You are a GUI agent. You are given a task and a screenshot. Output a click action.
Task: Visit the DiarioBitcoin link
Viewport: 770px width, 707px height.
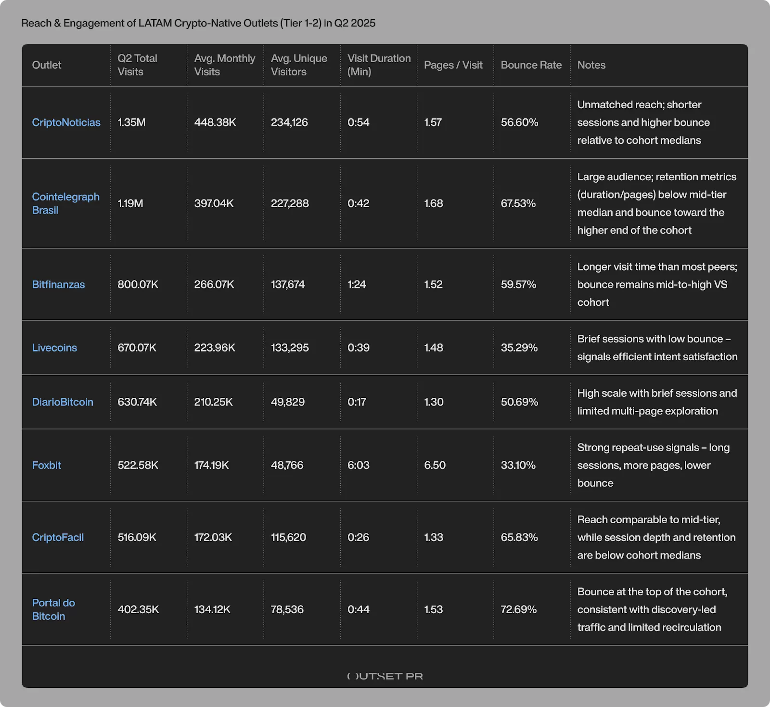(63, 402)
